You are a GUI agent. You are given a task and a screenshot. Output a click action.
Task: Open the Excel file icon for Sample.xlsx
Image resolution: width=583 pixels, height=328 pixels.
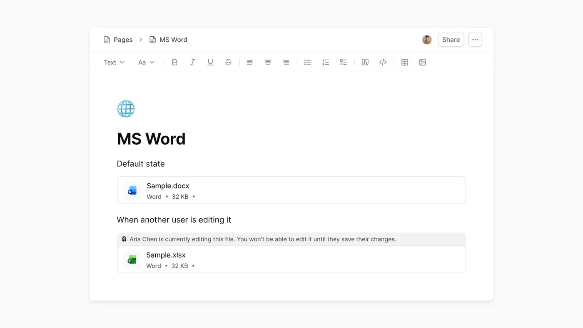pos(132,260)
